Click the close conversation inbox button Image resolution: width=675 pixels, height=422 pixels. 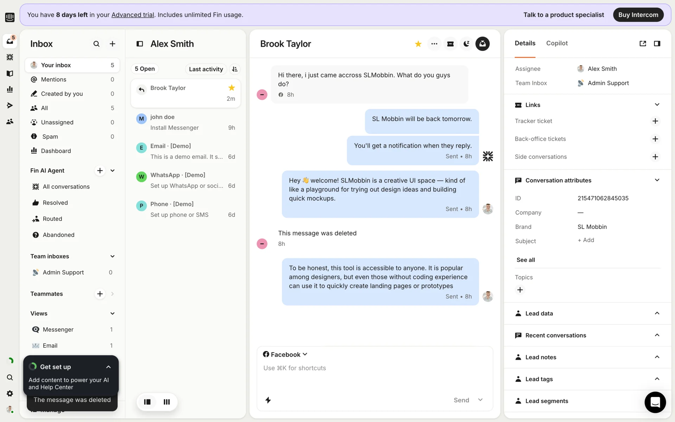pos(482,44)
